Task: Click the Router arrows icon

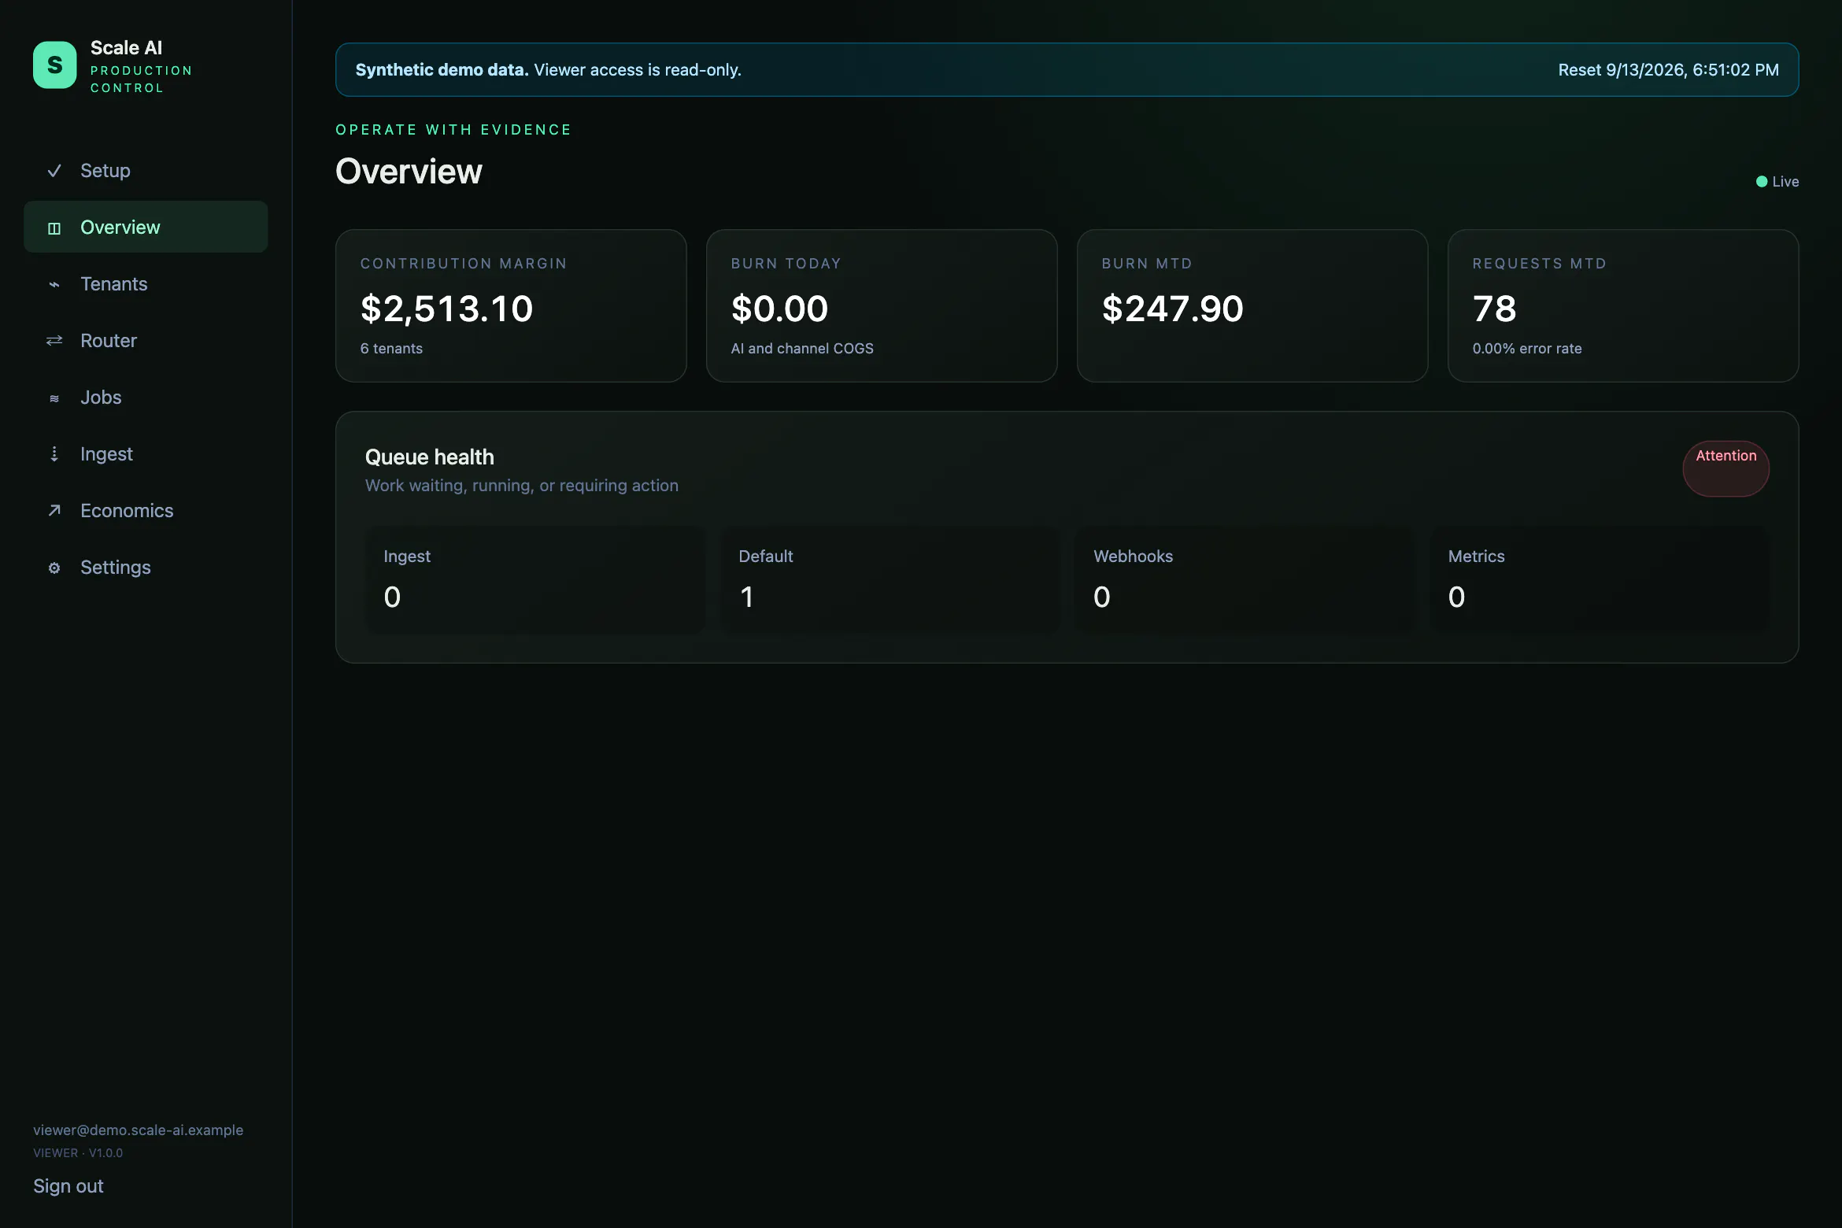Action: [x=54, y=341]
